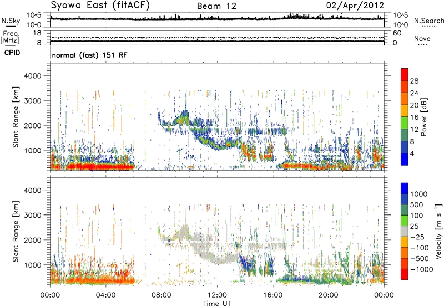
Task: Click the '4000' tick on the power plot axis
Action: [x=33, y=76]
